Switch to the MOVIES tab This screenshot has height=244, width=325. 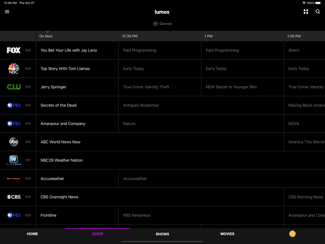pyautogui.click(x=227, y=234)
